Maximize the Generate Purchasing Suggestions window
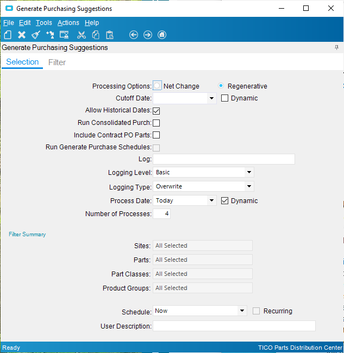 [x=306, y=8]
